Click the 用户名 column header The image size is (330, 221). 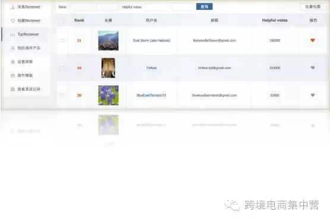pos(151,20)
